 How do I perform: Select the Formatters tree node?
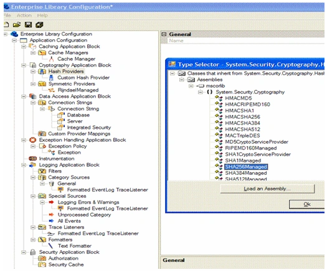pyautogui.click(x=60, y=240)
